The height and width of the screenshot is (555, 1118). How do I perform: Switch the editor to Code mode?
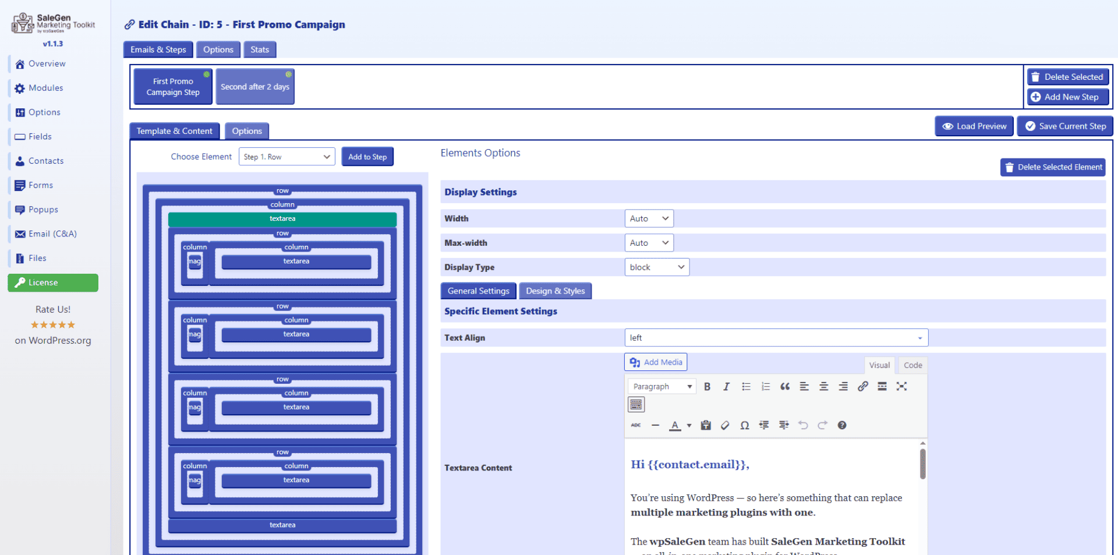point(912,365)
